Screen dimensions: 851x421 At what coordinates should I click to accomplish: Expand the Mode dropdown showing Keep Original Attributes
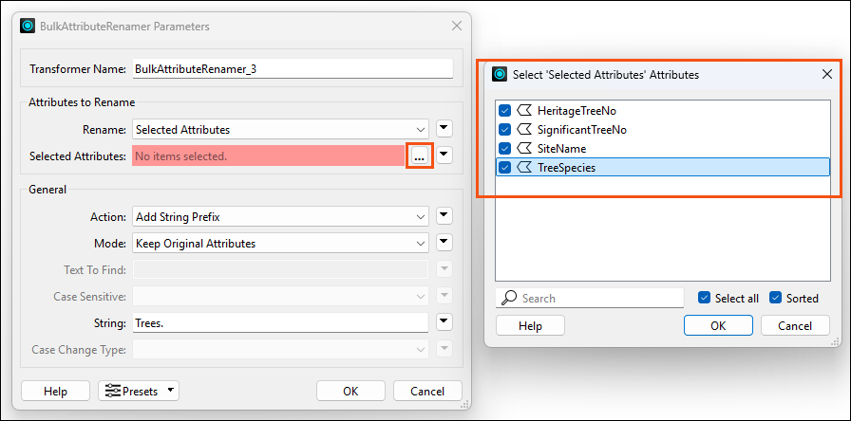(280, 244)
